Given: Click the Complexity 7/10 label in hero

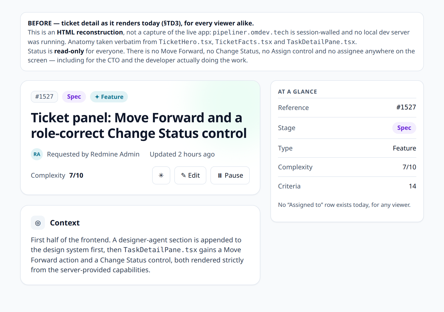Looking at the screenshot, I should pos(57,175).
